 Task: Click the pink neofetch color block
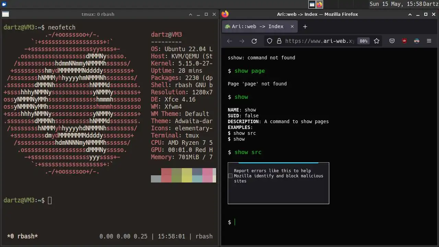[207, 175]
